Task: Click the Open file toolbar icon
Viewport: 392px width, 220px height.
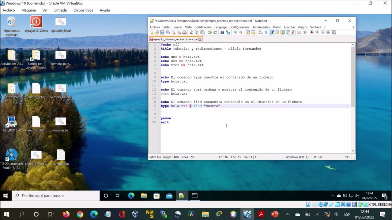Action: 156,32
